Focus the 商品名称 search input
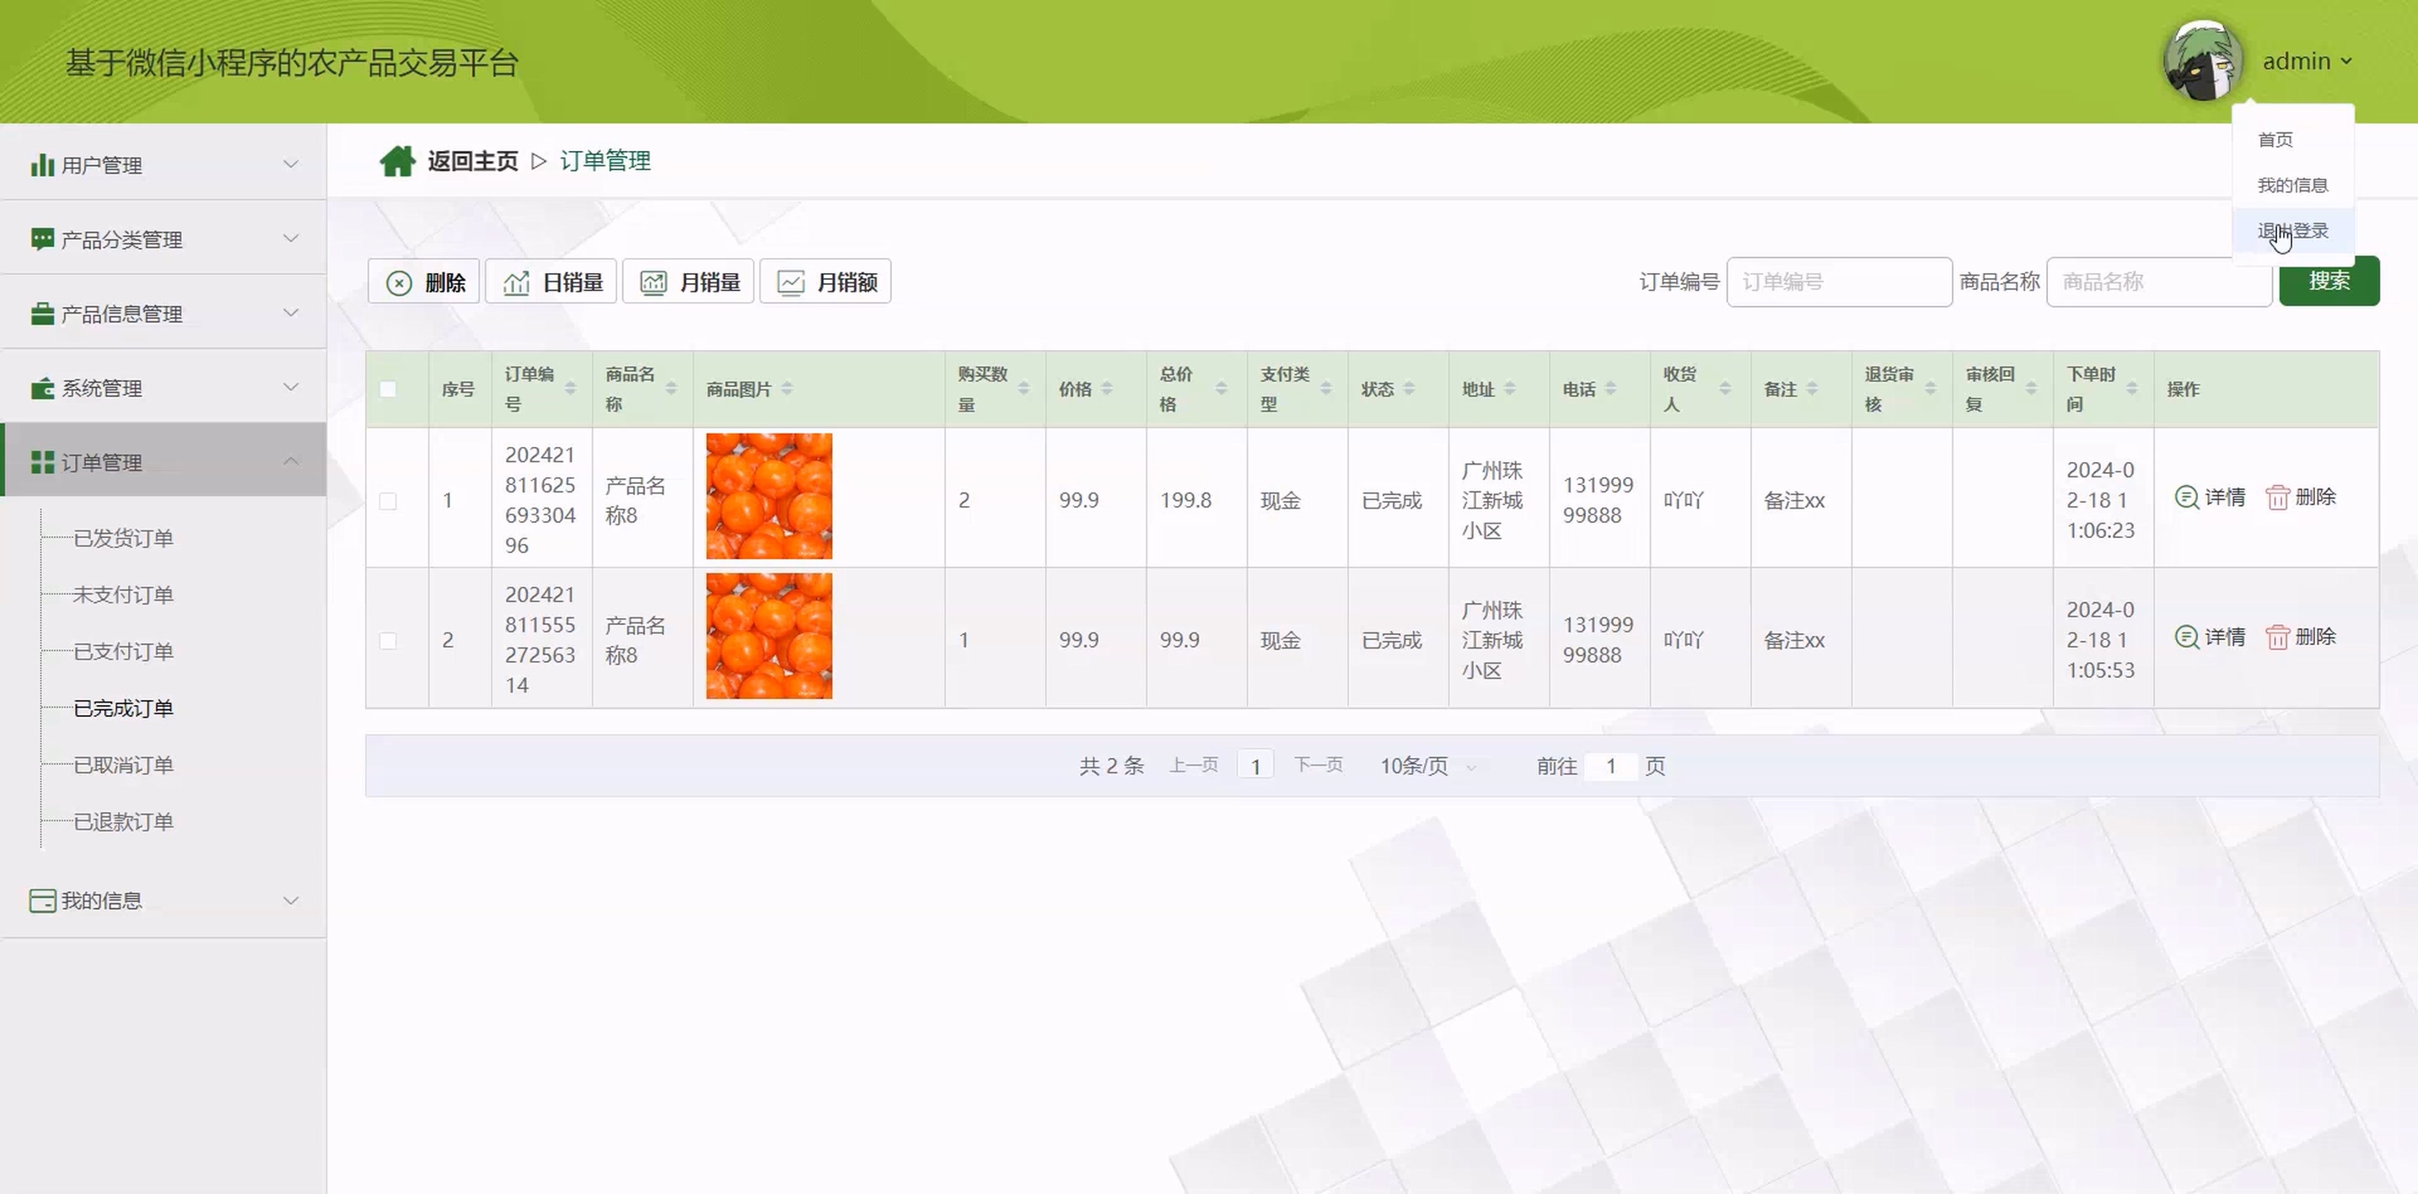The image size is (2418, 1194). click(x=2159, y=282)
